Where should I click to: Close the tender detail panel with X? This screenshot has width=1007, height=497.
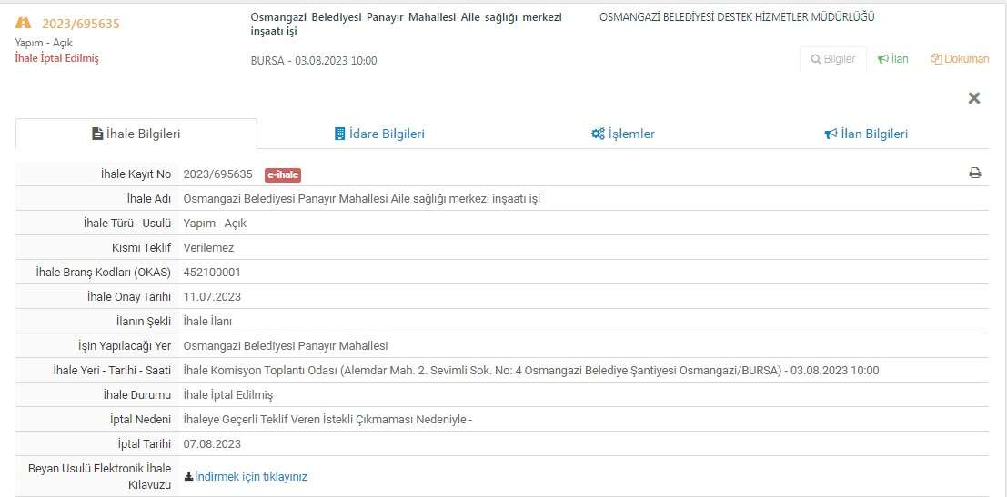pyautogui.click(x=973, y=98)
